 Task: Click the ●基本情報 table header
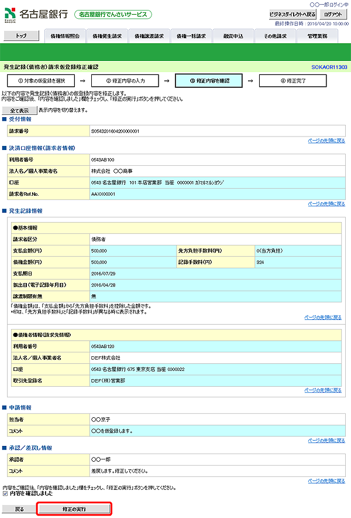(x=176, y=228)
